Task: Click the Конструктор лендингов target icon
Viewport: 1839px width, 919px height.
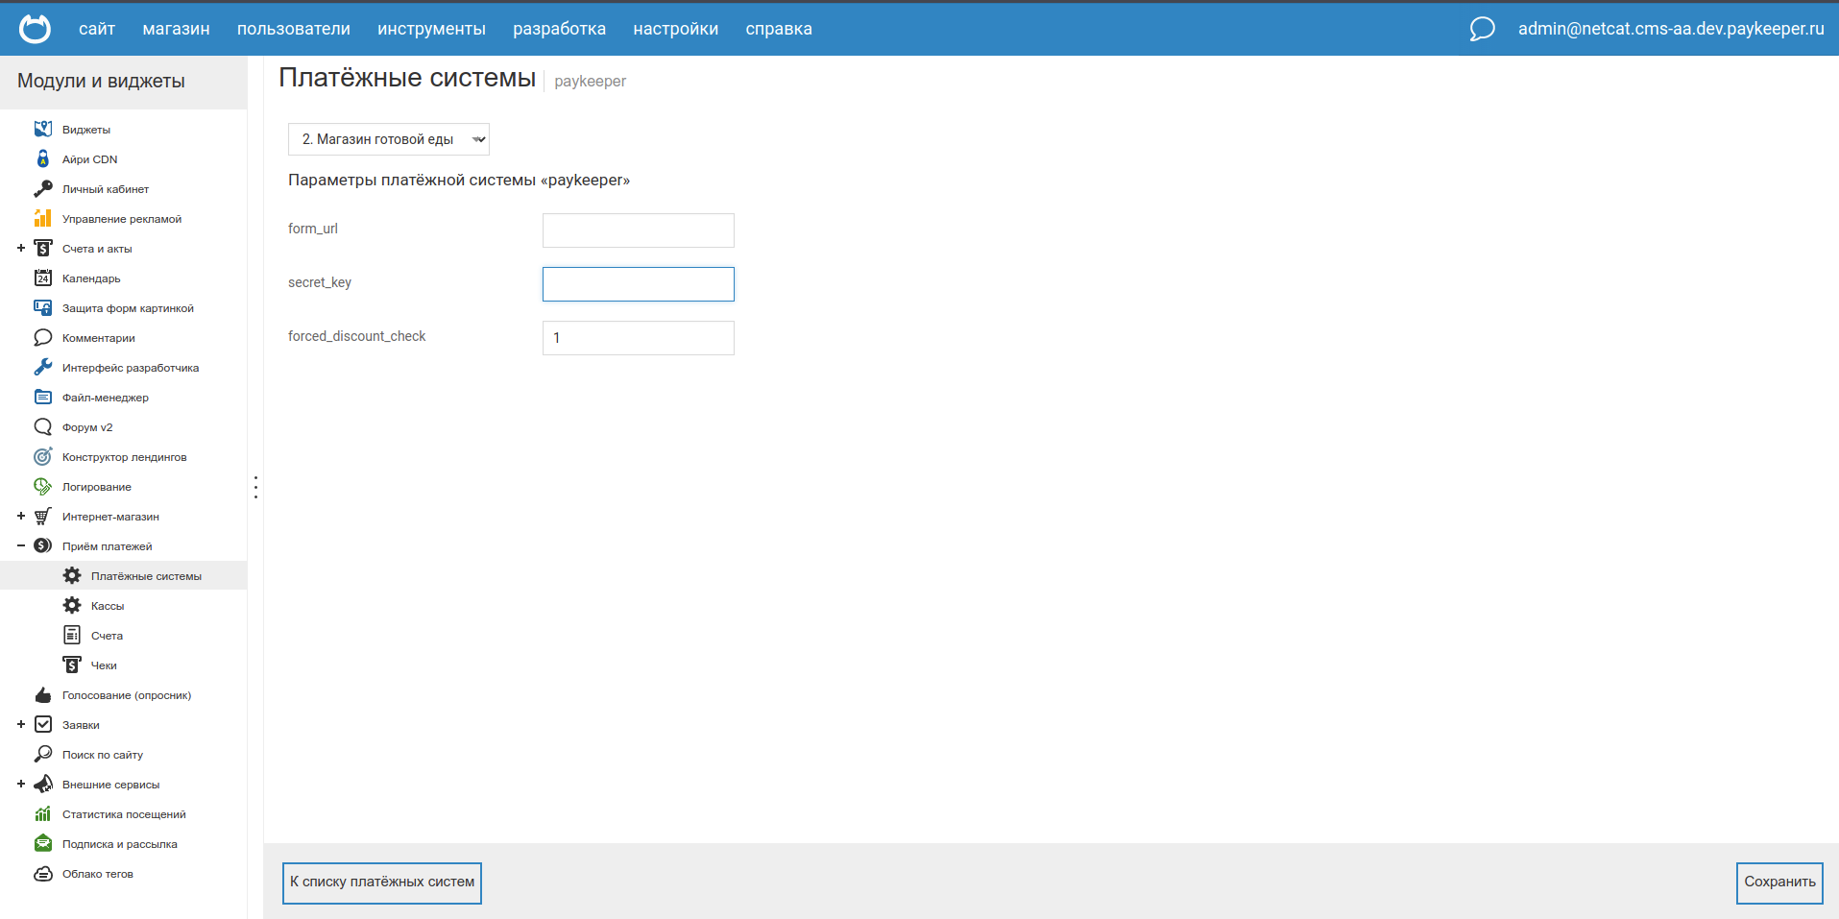Action: (x=43, y=456)
